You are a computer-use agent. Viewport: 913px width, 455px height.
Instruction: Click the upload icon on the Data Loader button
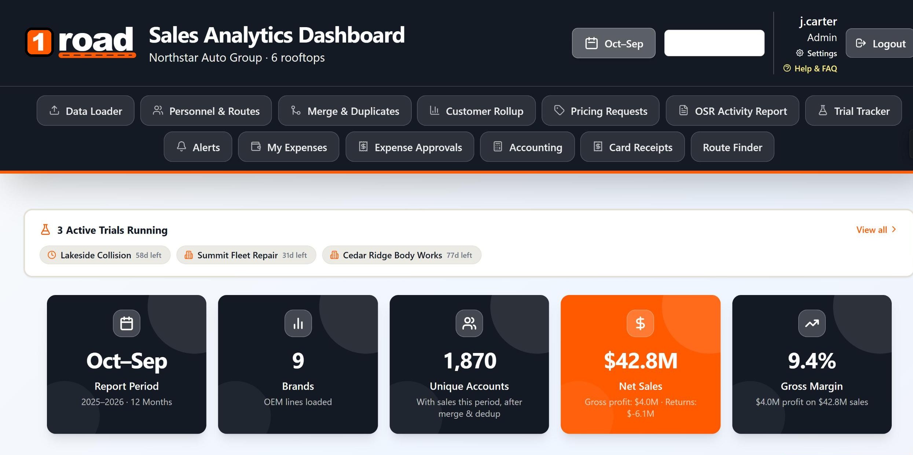[x=54, y=110]
